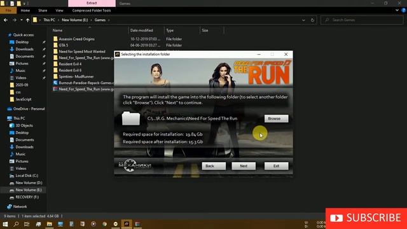Open pinned Documents under Quick access
Screen dimensions: 407x229
point(24,57)
